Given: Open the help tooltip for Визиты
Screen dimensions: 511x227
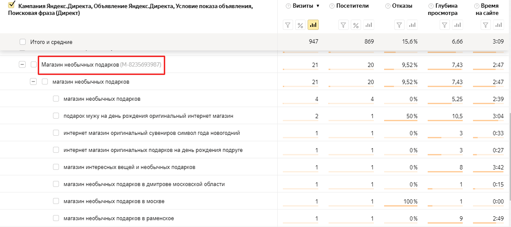Looking at the screenshot, I should 288,6.
